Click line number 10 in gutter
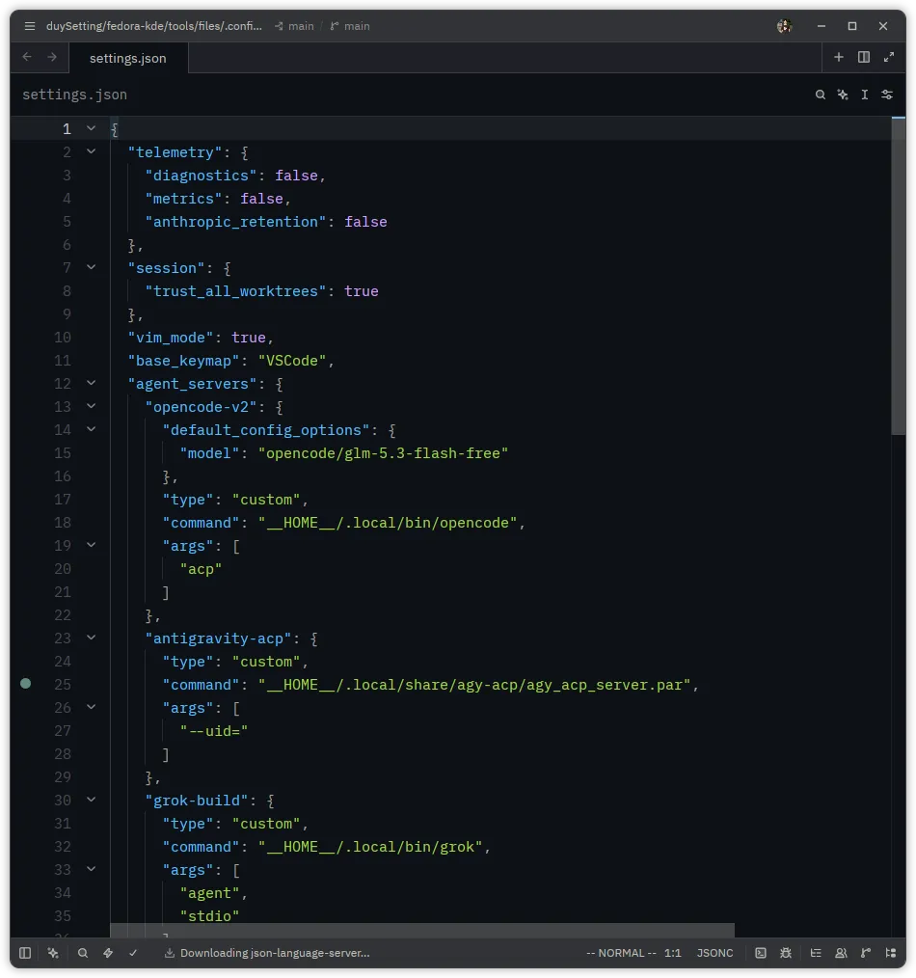This screenshot has height=978, width=916. click(63, 338)
